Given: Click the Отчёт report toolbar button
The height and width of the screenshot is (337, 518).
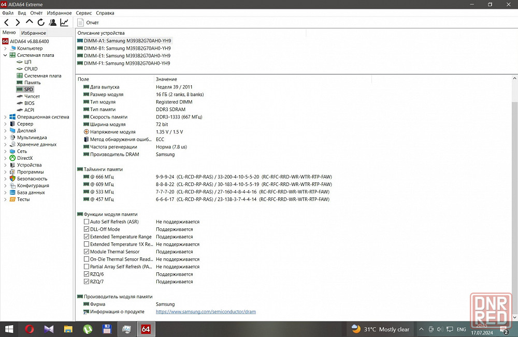Looking at the screenshot, I should click(x=88, y=22).
